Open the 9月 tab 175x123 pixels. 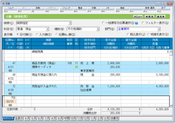tap(60, 118)
